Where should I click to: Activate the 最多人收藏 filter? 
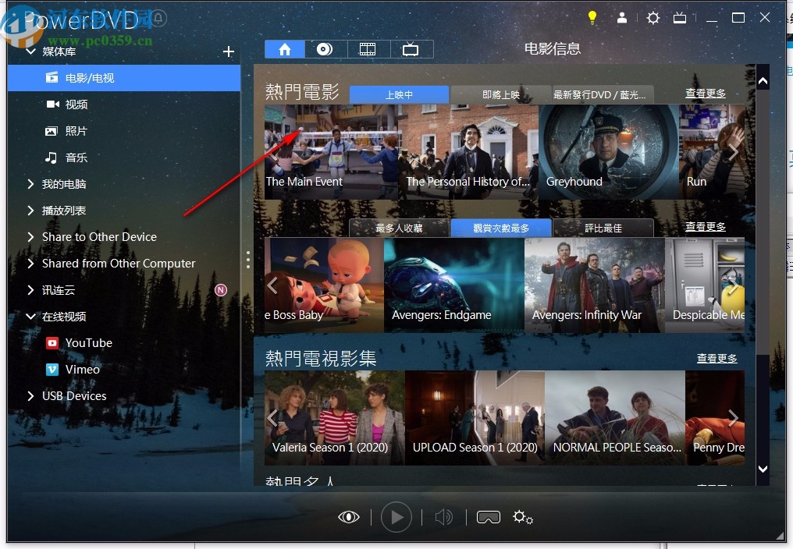[399, 228]
